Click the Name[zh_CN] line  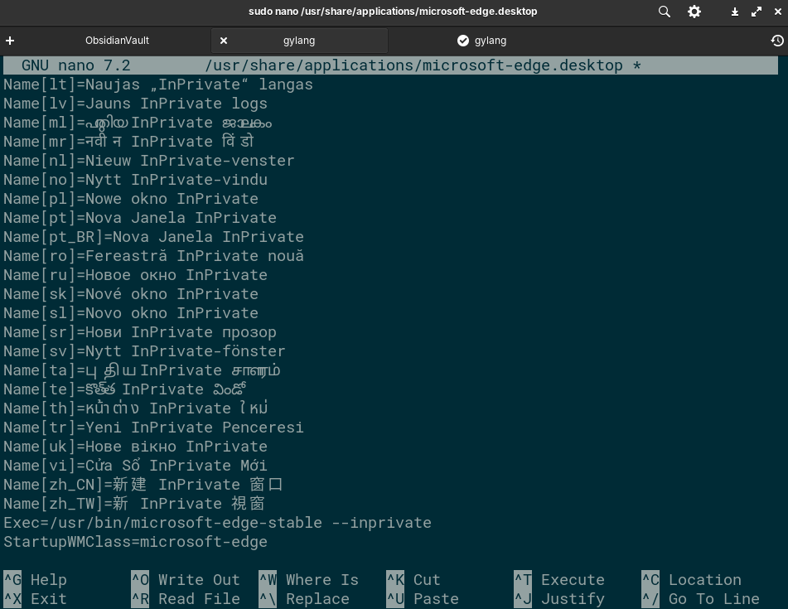click(x=143, y=485)
